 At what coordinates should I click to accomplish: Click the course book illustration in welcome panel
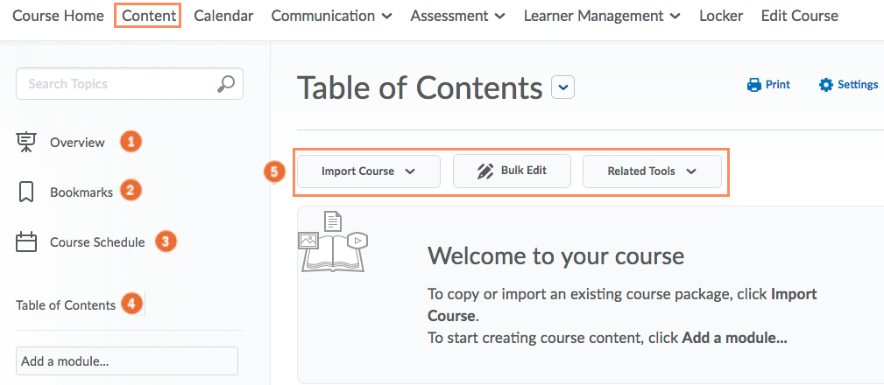(x=331, y=242)
